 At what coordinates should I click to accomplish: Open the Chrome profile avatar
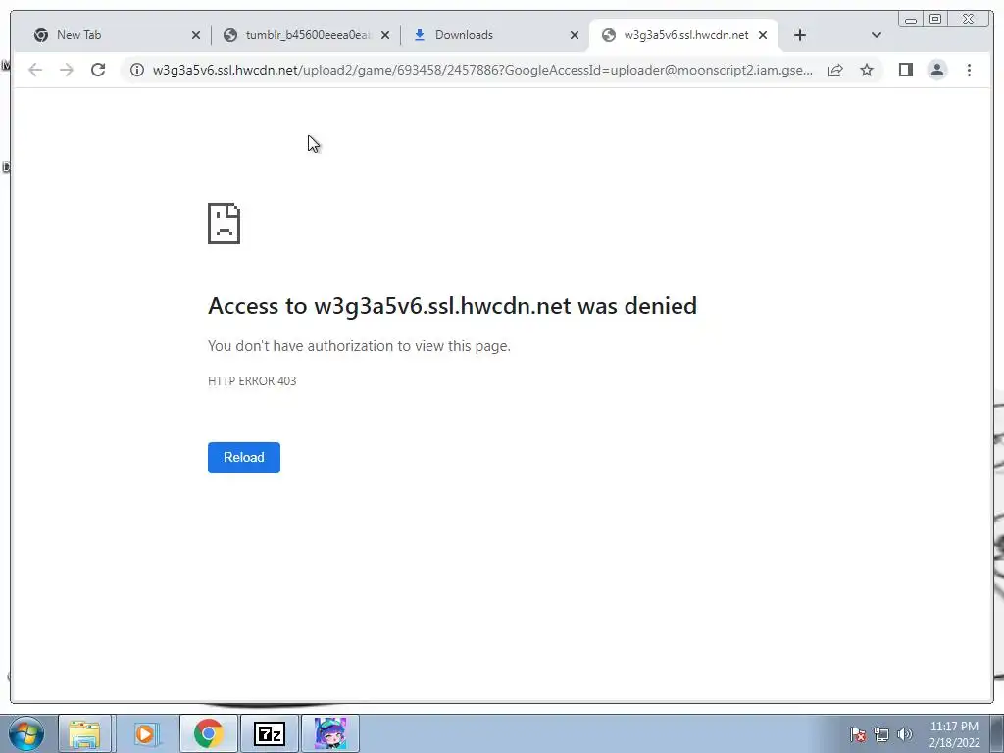[936, 70]
